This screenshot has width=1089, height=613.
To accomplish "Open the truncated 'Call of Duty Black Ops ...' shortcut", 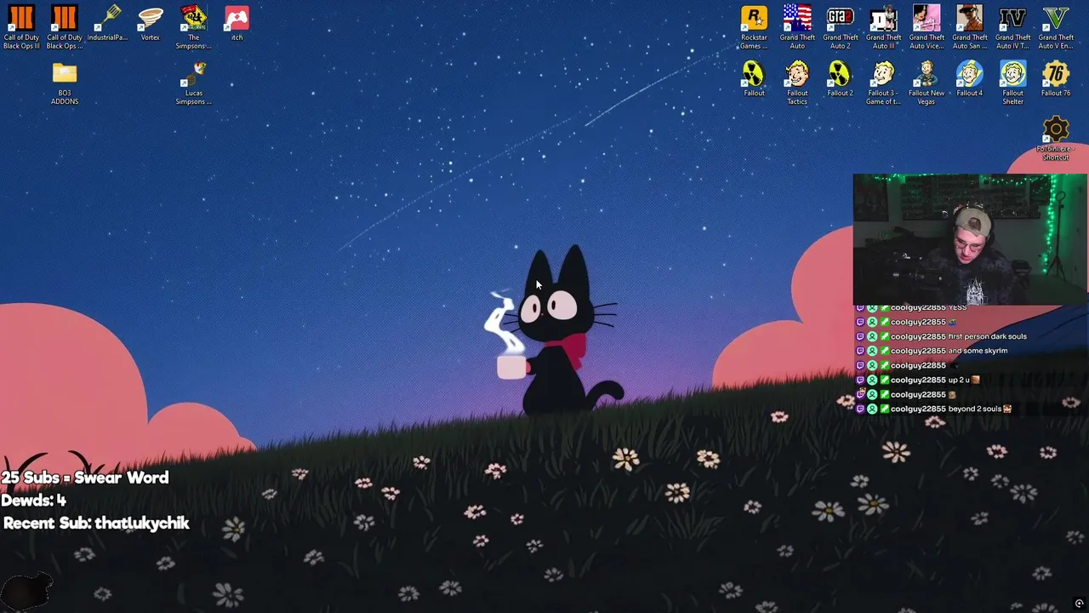I will [65, 27].
